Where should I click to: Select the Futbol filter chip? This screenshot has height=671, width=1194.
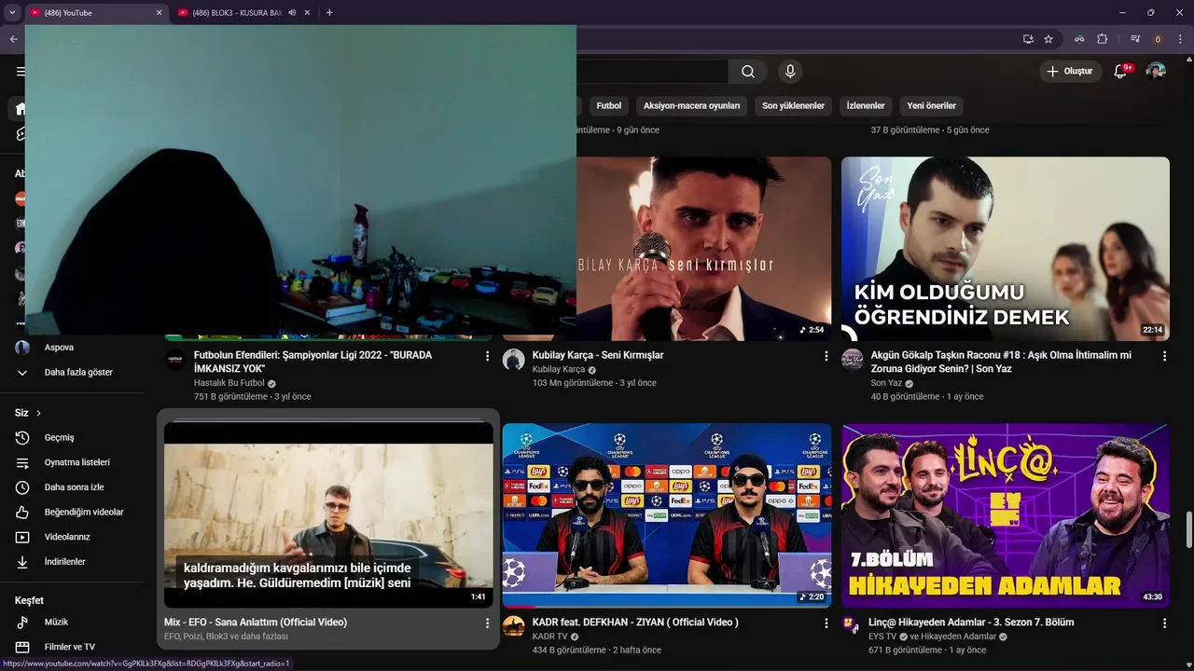pyautogui.click(x=609, y=106)
